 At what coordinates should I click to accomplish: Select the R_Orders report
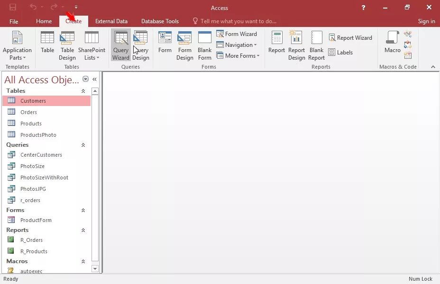pos(46,240)
